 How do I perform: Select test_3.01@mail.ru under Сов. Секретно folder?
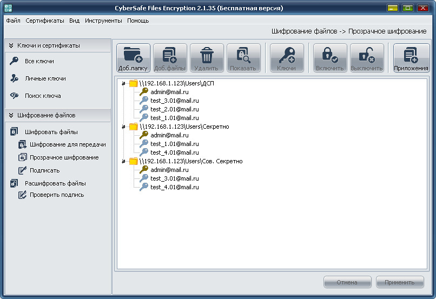(x=175, y=178)
